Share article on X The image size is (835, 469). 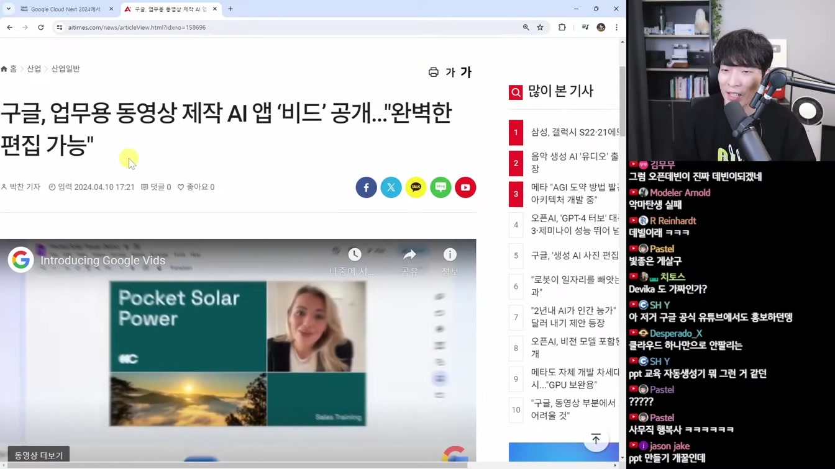tap(391, 187)
